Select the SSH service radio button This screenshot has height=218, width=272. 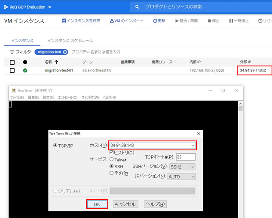tap(112, 166)
